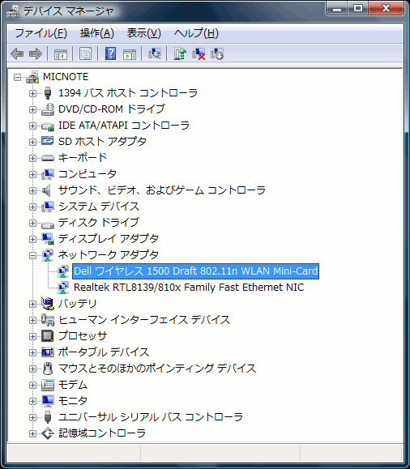Click the blue Help question mark icon
Screen dimensions: 410x469
[110, 53]
